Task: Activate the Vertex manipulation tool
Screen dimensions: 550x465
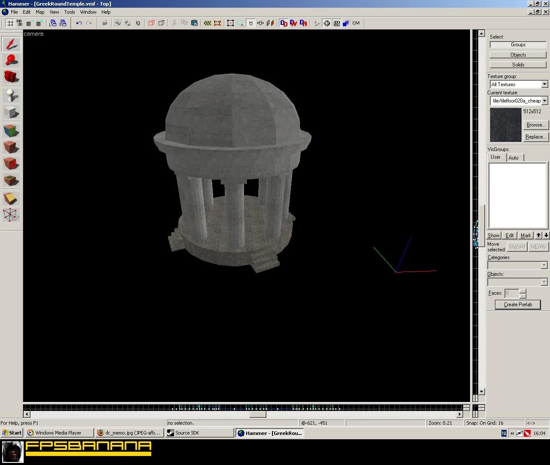Action: (x=11, y=214)
